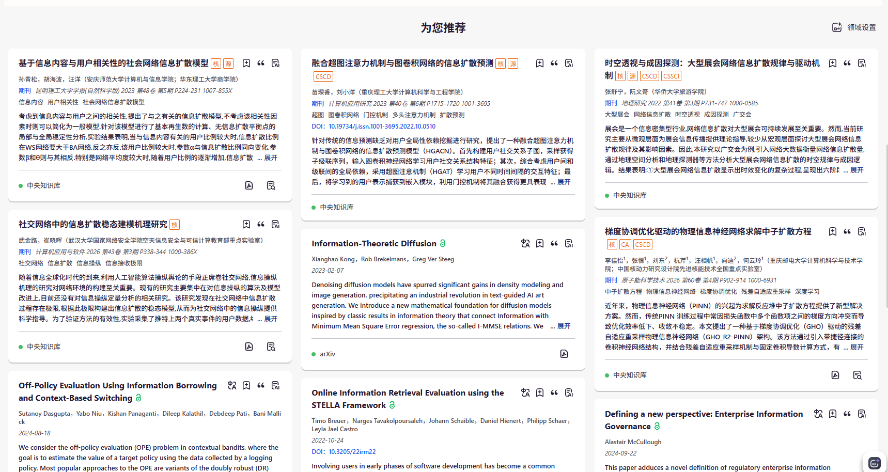Cite the Enterprise Information Governance paper
The height and width of the screenshot is (472, 888).
point(847,414)
